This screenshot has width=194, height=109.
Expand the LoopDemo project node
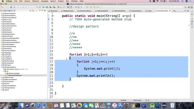click(2, 57)
